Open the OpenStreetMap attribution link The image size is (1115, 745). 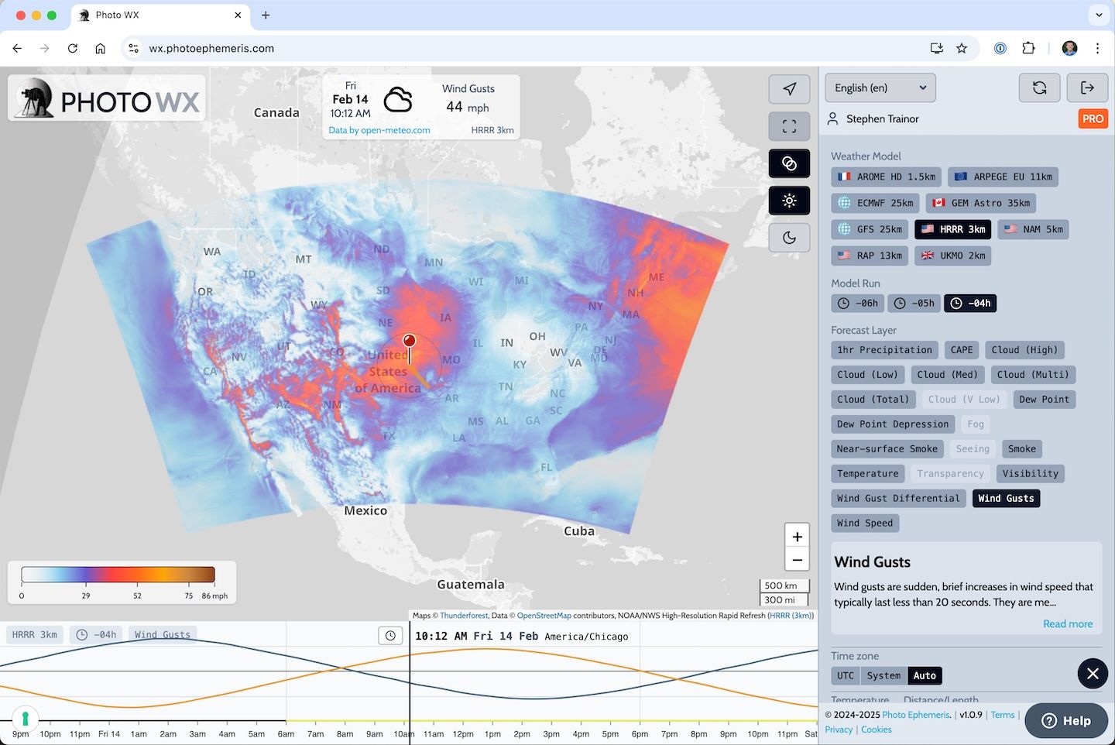[x=544, y=616]
